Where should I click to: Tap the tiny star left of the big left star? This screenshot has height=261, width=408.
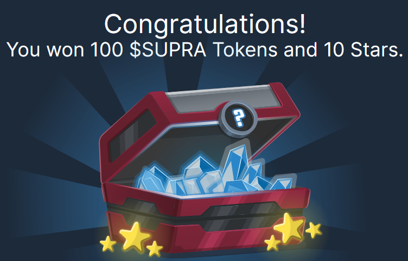tap(108, 244)
